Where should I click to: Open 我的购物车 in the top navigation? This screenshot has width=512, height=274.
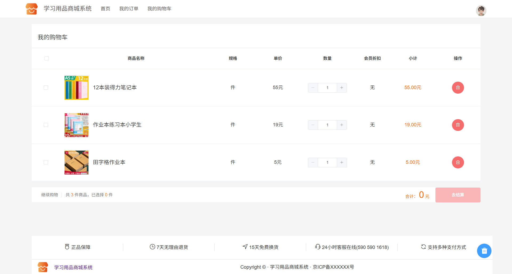[159, 9]
